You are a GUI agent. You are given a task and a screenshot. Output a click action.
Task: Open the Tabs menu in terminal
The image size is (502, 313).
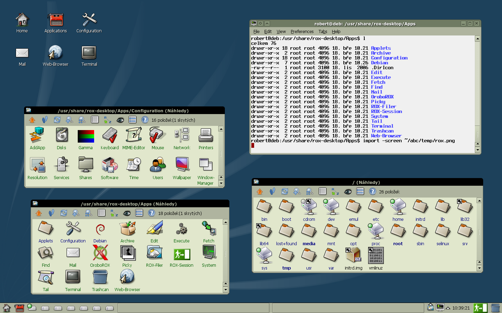[x=323, y=31]
